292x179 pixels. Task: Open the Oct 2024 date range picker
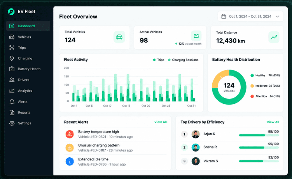point(250,17)
